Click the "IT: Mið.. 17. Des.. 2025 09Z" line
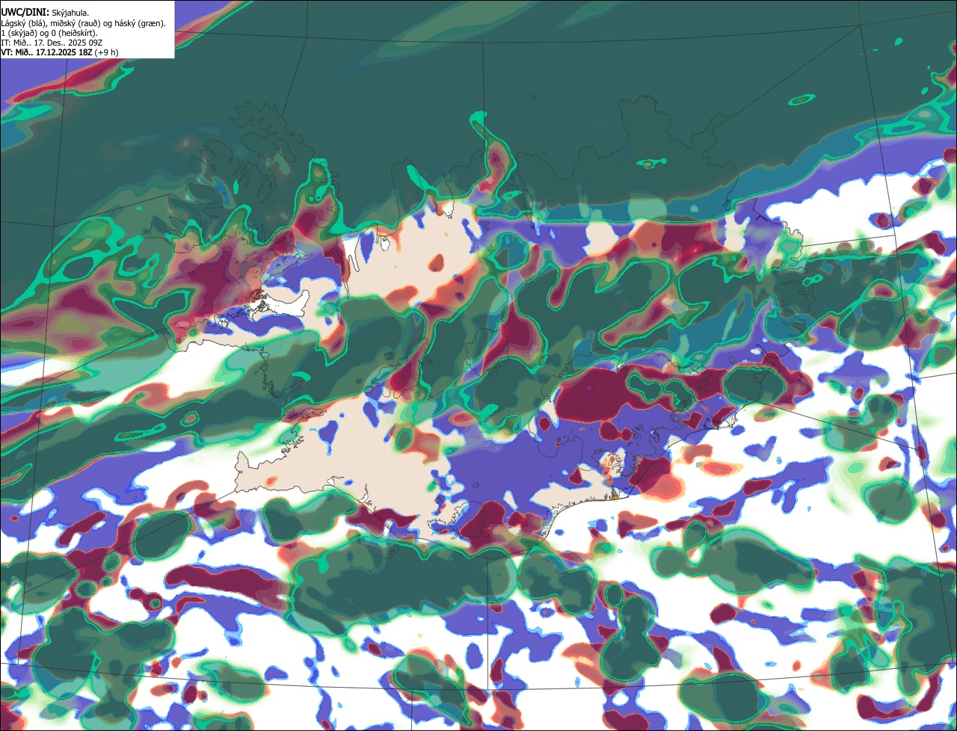The image size is (957, 731). (52, 43)
